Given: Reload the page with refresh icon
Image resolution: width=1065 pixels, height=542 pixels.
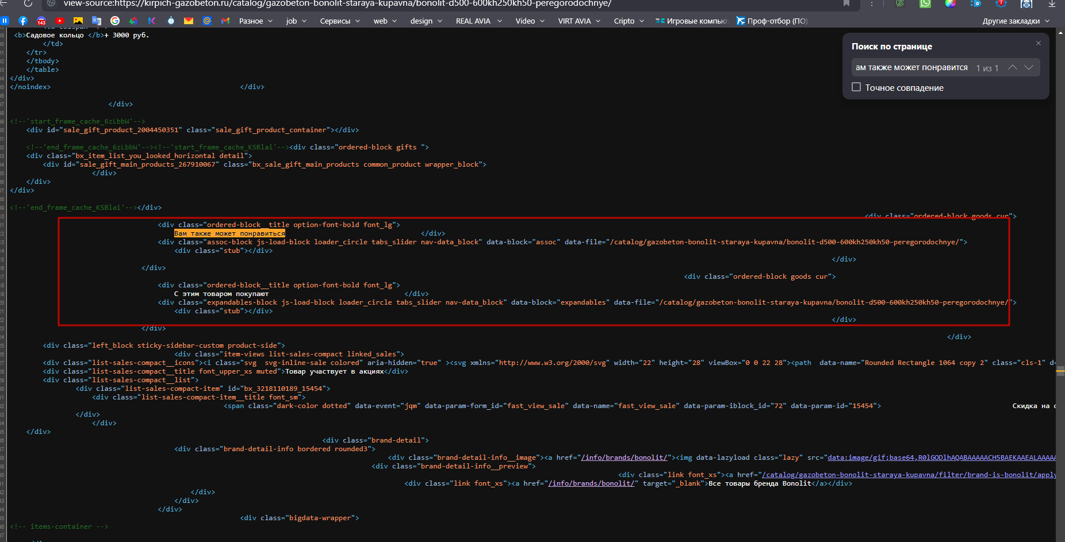Looking at the screenshot, I should (28, 3).
